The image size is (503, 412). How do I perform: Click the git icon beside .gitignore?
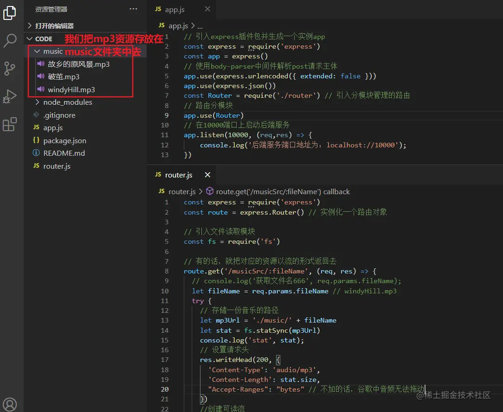coord(36,114)
